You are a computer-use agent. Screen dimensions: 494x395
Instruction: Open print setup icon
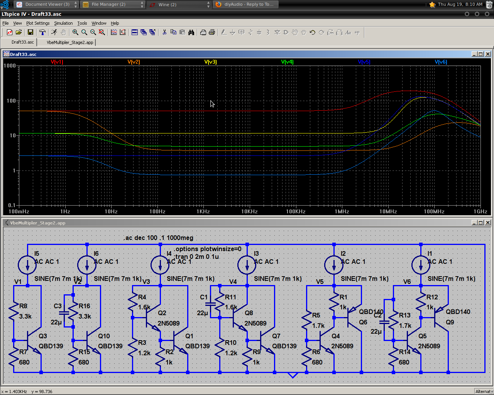click(203, 32)
